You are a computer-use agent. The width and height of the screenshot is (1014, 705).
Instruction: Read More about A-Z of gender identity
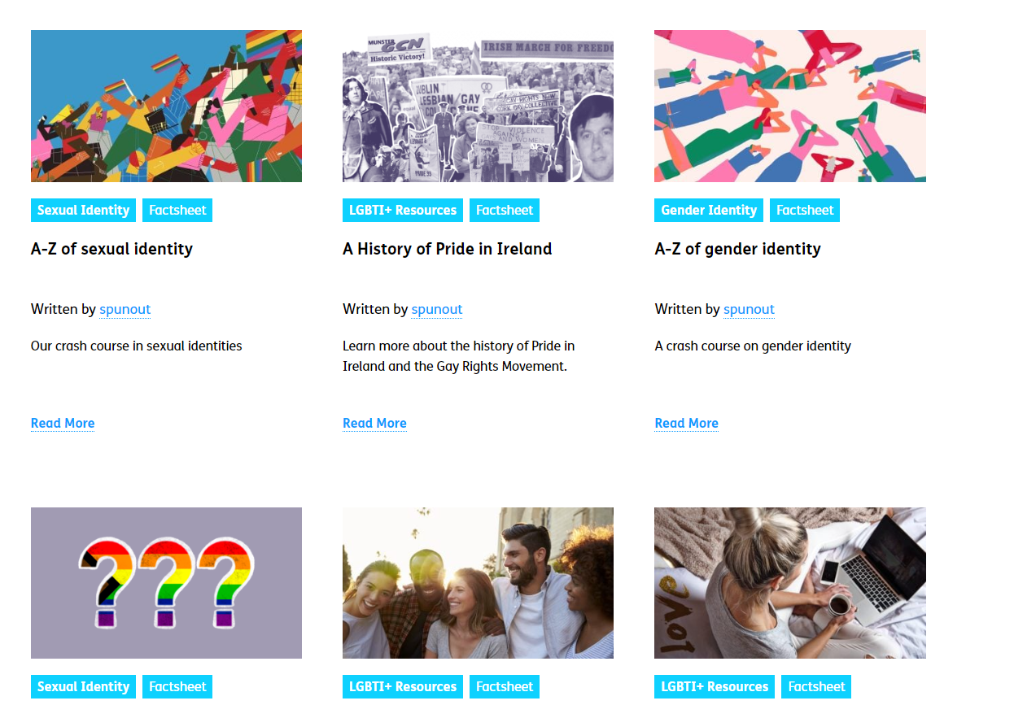tap(686, 423)
